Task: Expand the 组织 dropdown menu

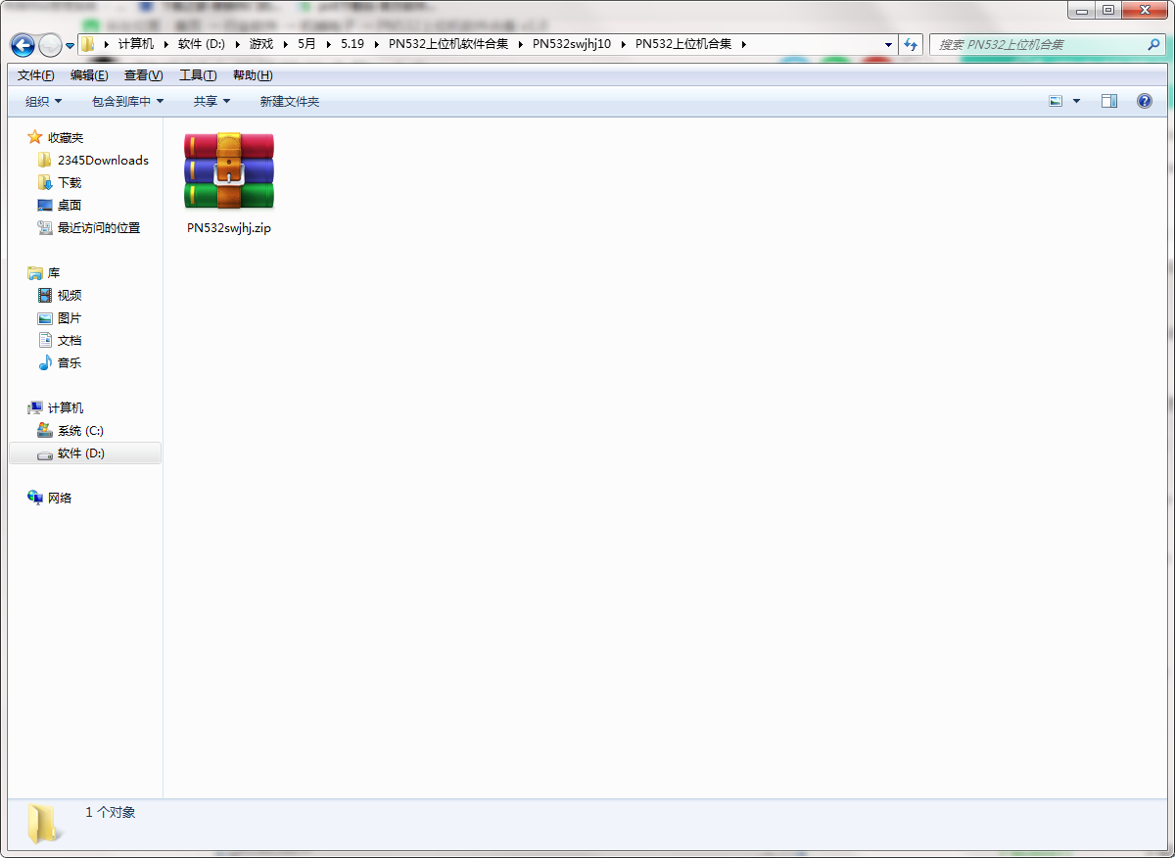Action: [43, 101]
